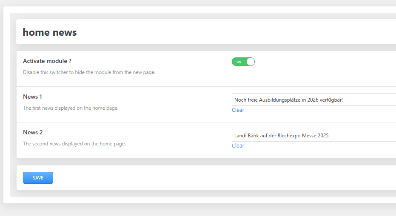The width and height of the screenshot is (396, 216).
Task: Click the 'News 1' field label
Action: click(32, 97)
